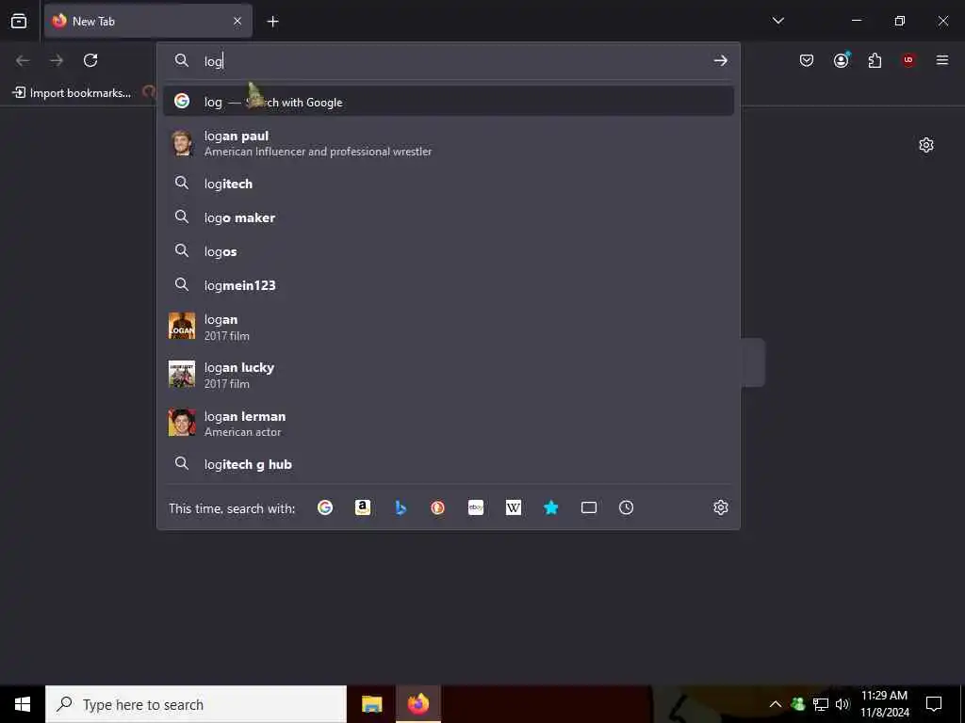Click Import bookmarks in bookmarks toolbar

pyautogui.click(x=72, y=93)
